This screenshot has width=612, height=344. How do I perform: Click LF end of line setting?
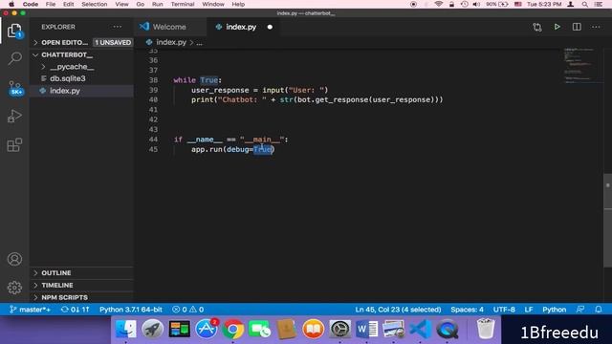pos(529,310)
